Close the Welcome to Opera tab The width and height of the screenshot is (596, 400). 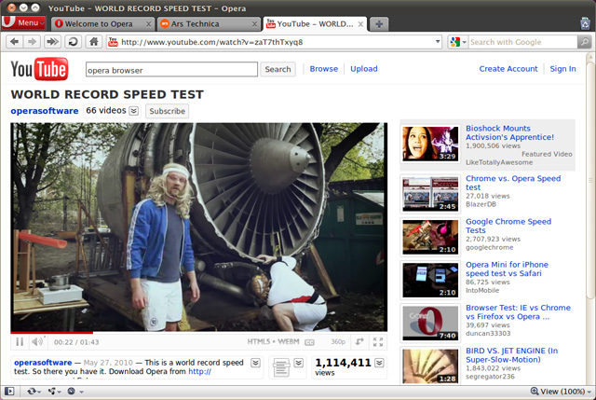tap(149, 24)
